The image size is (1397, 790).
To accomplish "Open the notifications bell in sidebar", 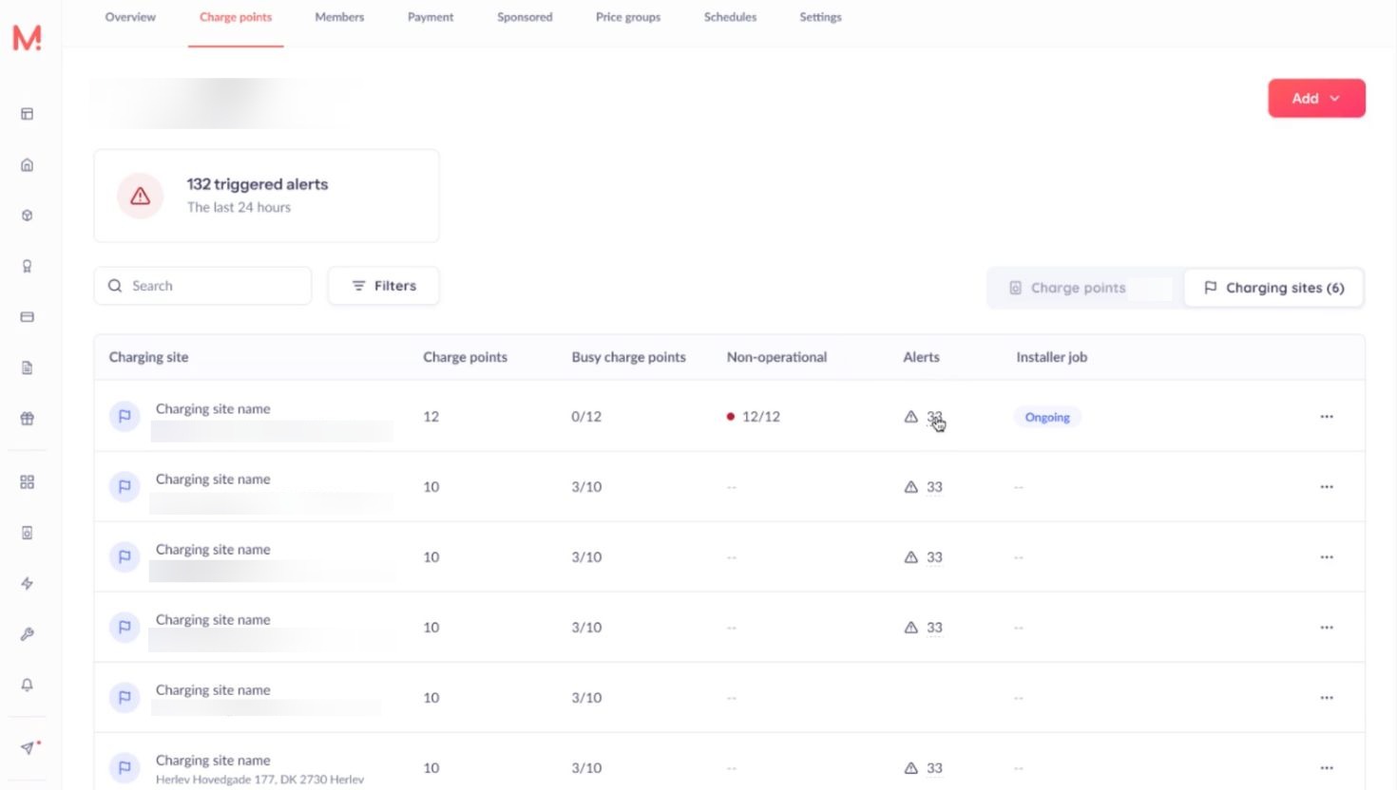I will click(x=27, y=685).
